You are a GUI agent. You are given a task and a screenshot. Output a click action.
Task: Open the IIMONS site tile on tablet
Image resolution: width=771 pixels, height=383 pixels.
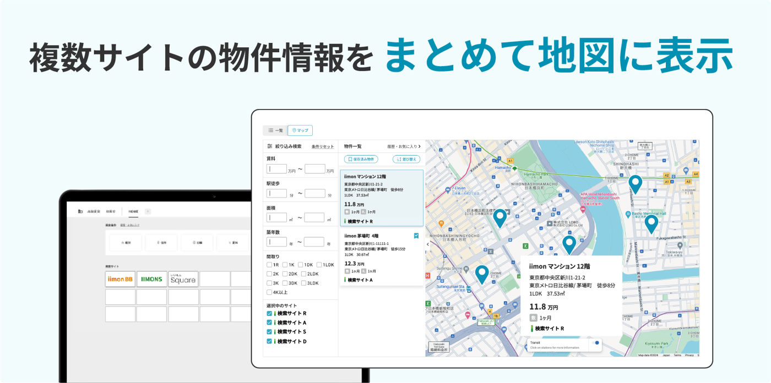point(151,279)
